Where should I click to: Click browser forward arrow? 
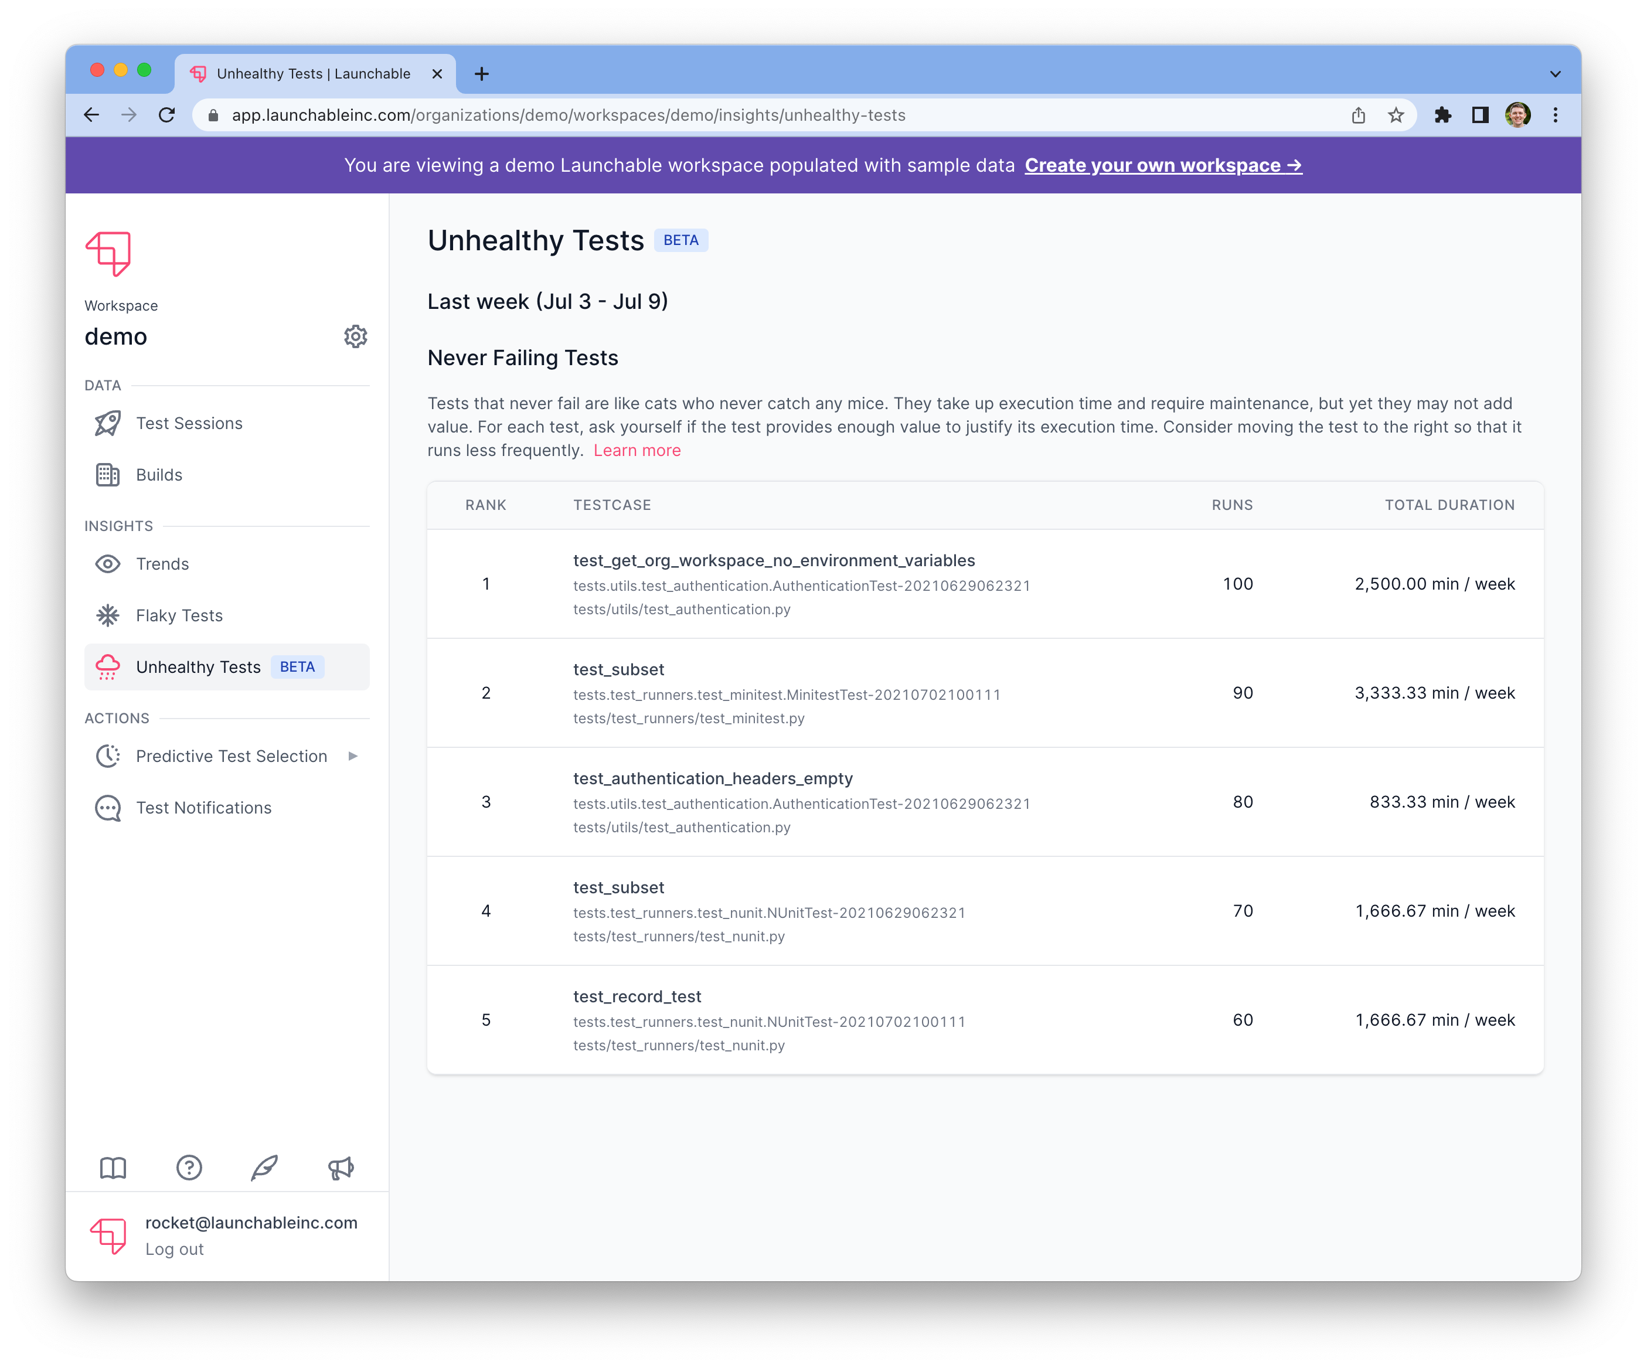tap(130, 115)
